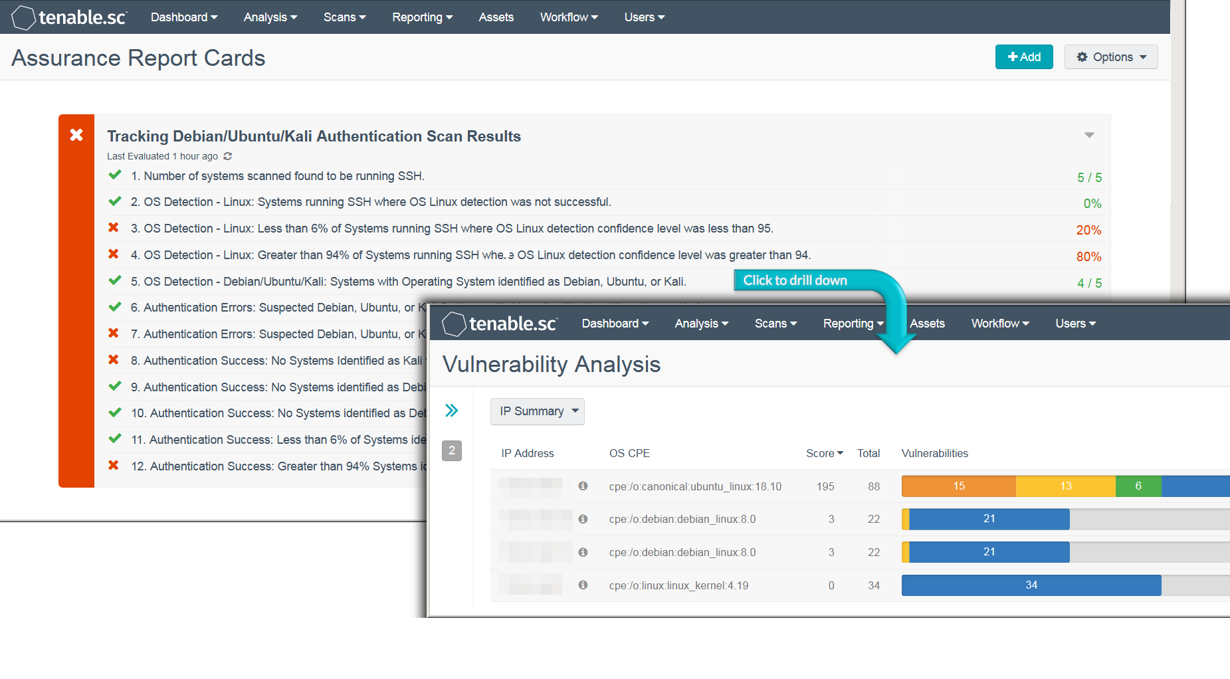
Task: Collapse the report card with the caret
Action: (1089, 135)
